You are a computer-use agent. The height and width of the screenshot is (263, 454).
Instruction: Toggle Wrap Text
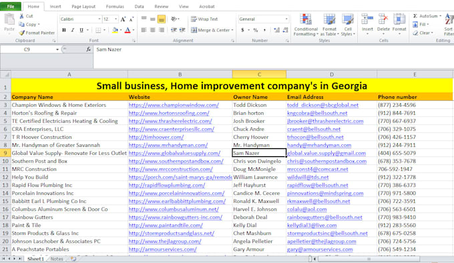pos(204,19)
